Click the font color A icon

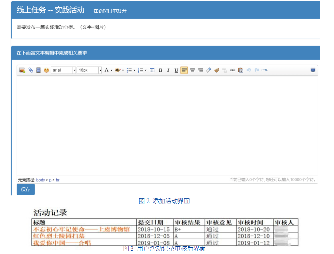coord(106,70)
